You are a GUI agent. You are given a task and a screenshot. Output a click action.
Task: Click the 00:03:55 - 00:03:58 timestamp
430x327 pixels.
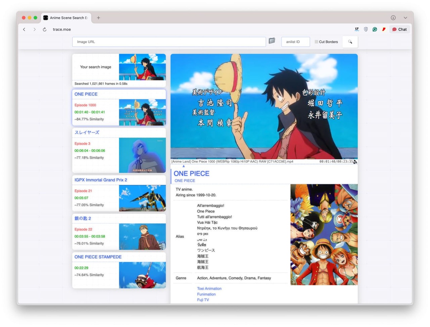click(90, 236)
